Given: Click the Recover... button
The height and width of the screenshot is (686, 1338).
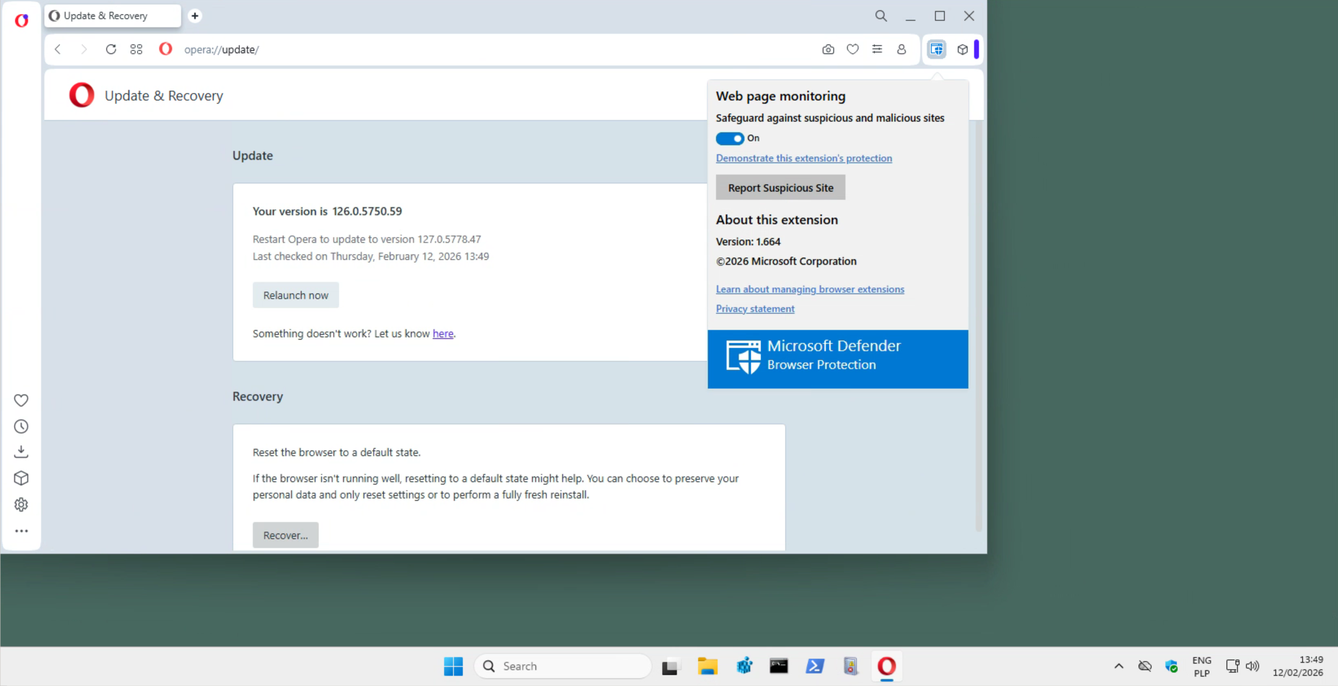Looking at the screenshot, I should (285, 535).
